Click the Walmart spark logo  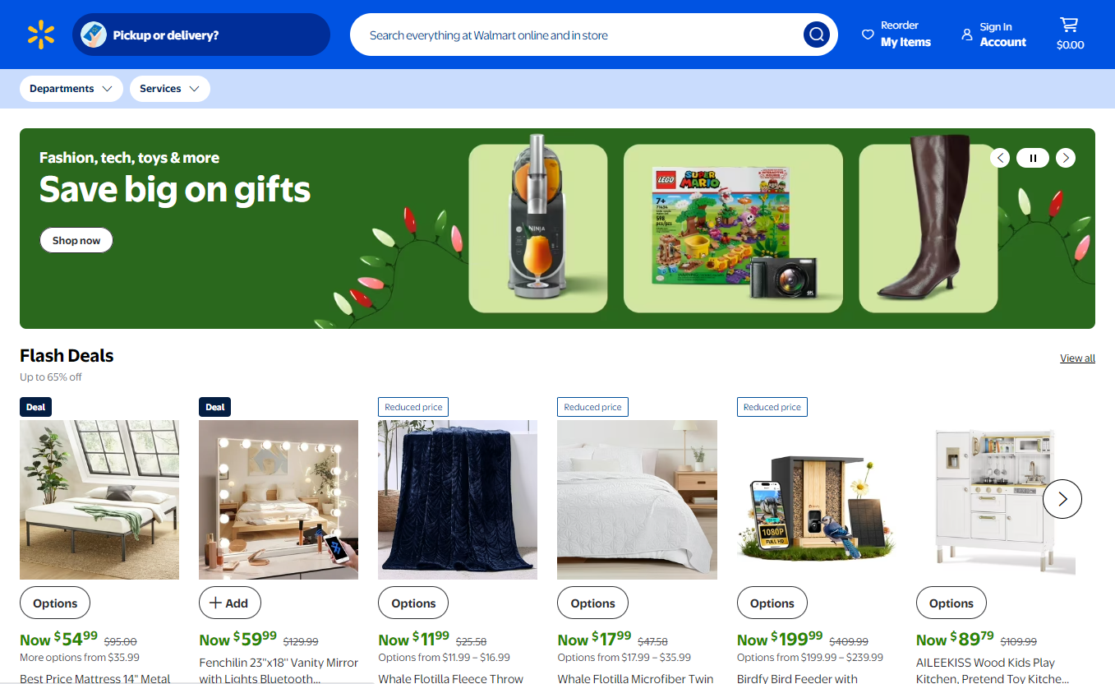click(x=41, y=35)
